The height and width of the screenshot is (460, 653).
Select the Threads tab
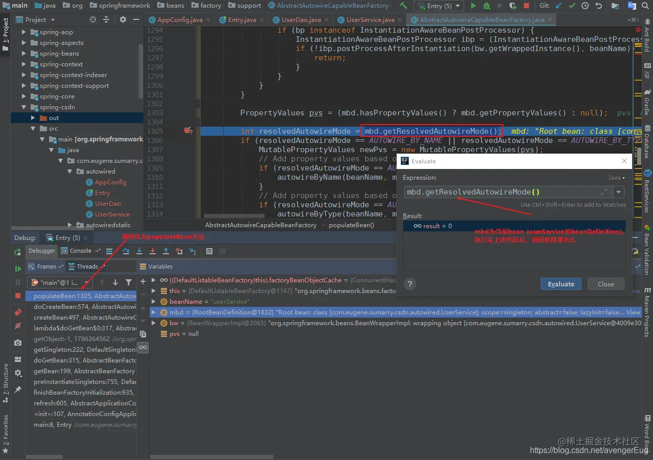pyautogui.click(x=88, y=267)
